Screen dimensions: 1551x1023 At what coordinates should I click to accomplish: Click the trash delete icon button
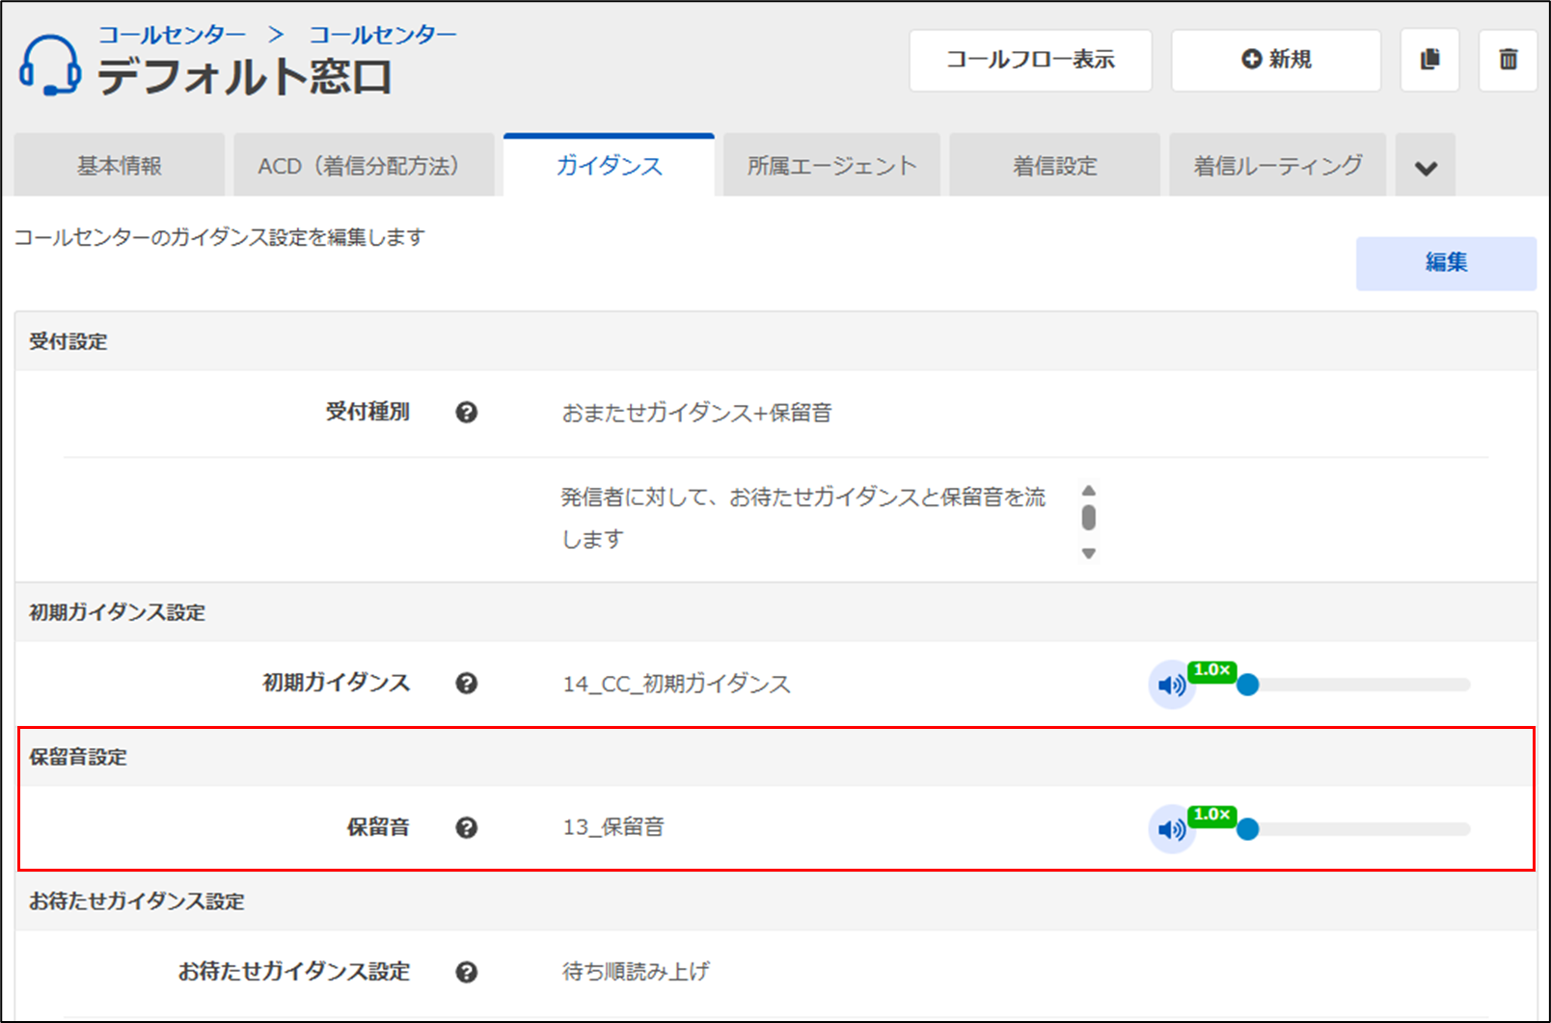tap(1508, 60)
